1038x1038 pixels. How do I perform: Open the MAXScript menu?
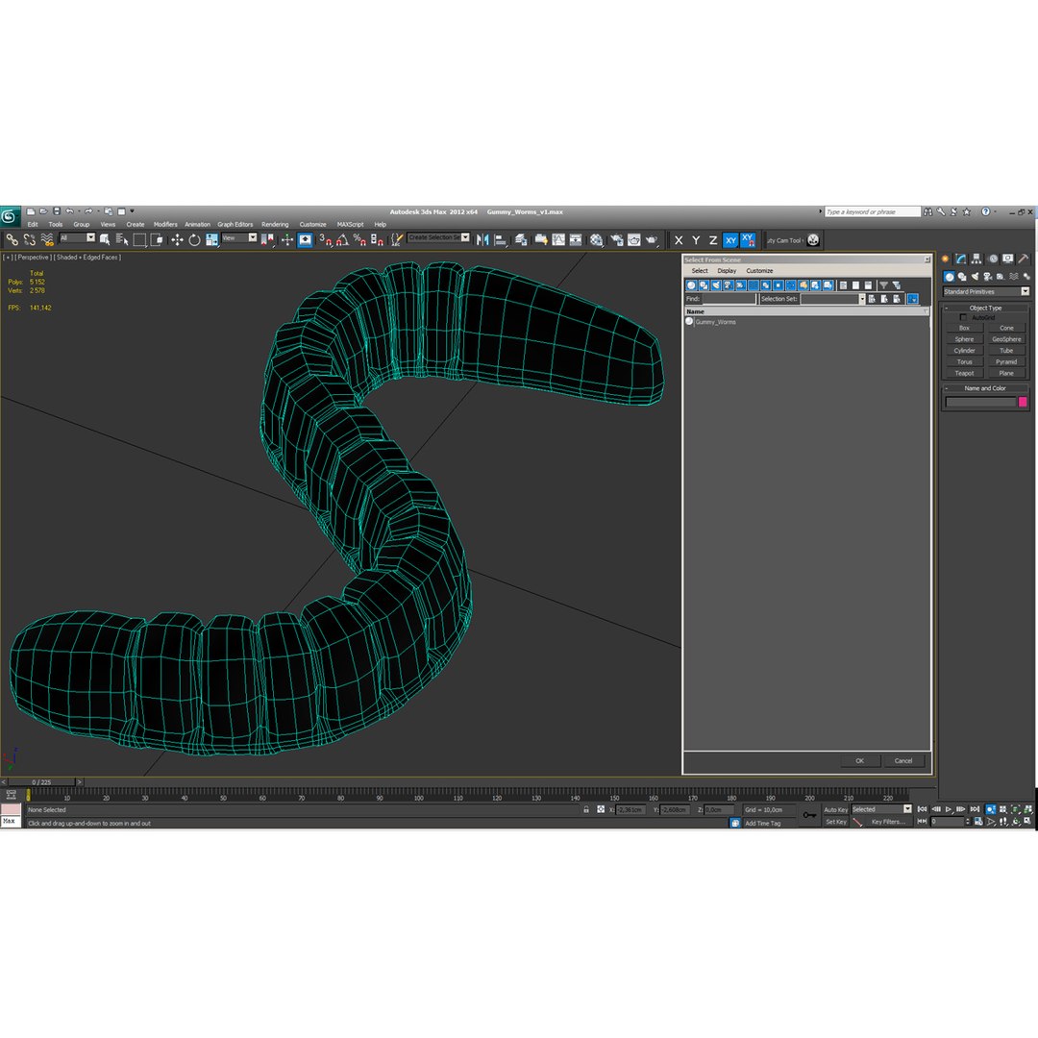click(350, 224)
